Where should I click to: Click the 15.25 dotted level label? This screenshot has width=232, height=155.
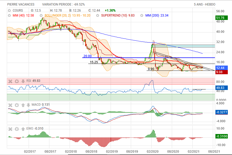pos(94,62)
